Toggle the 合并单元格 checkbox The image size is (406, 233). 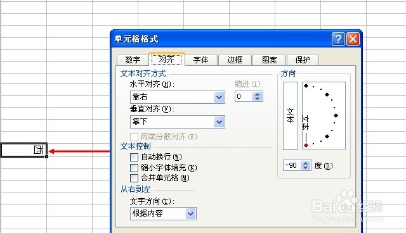click(x=134, y=178)
